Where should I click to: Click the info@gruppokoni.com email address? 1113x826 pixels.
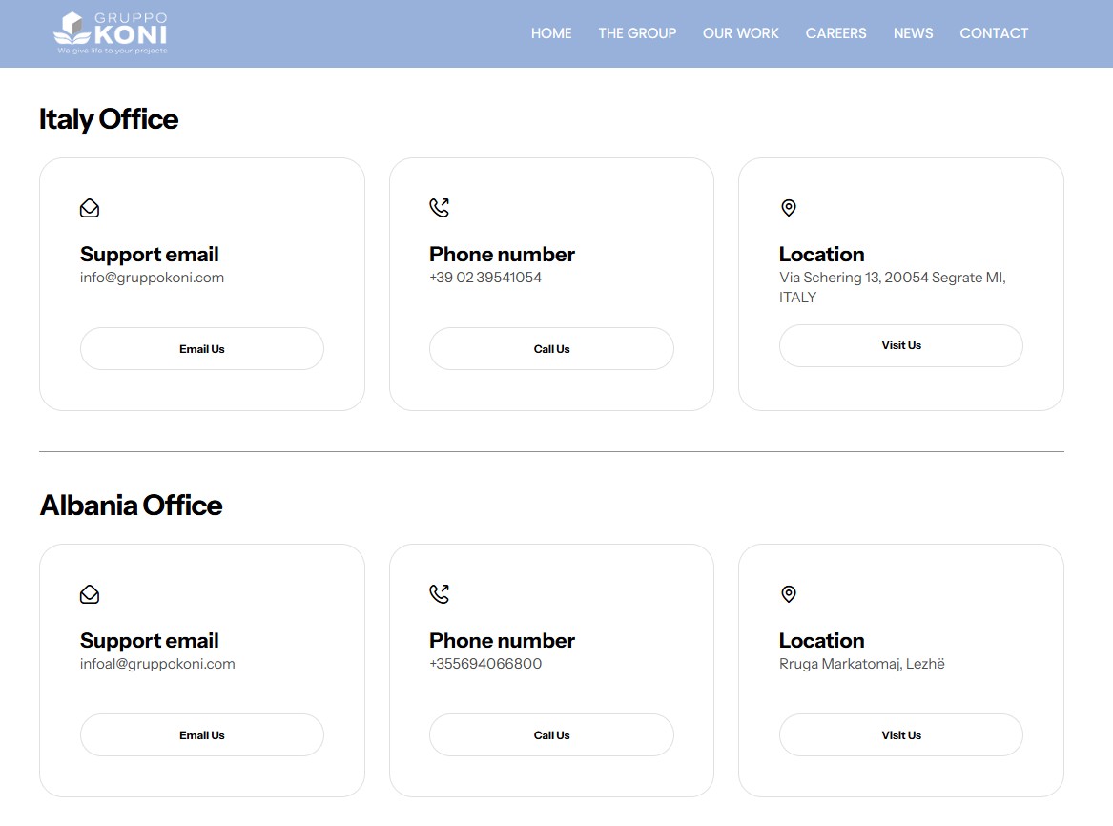coord(152,278)
